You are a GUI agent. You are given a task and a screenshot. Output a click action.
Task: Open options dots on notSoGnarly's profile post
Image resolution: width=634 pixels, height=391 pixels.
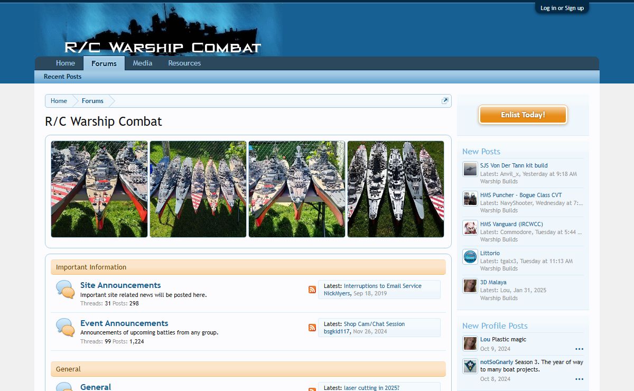[x=579, y=379]
